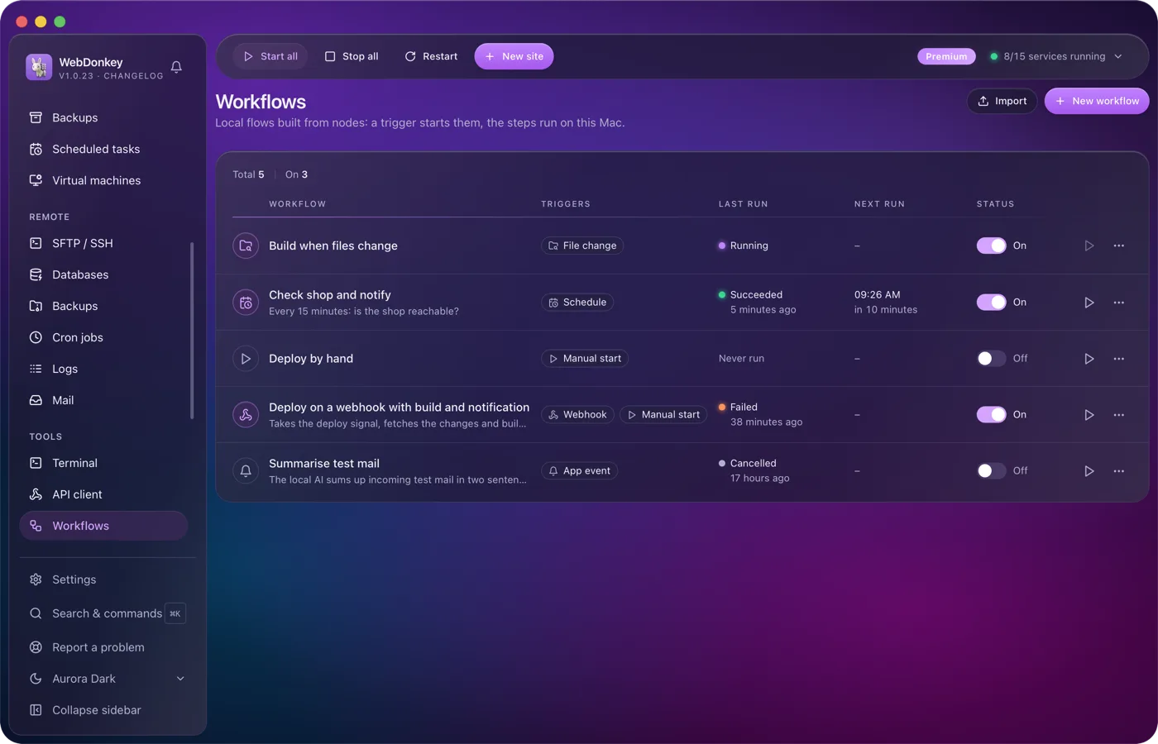Select Databases in the Remote section
This screenshot has height=744, width=1158.
pos(104,274)
